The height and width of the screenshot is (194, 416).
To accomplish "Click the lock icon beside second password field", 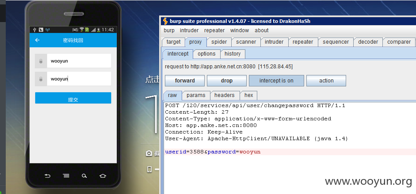I will pos(41,79).
